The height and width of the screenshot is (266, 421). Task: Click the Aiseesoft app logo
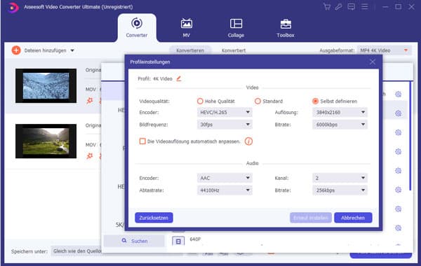[12, 7]
